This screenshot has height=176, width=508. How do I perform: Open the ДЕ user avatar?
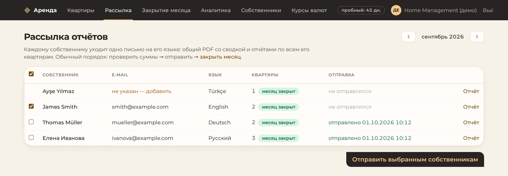coord(396,10)
